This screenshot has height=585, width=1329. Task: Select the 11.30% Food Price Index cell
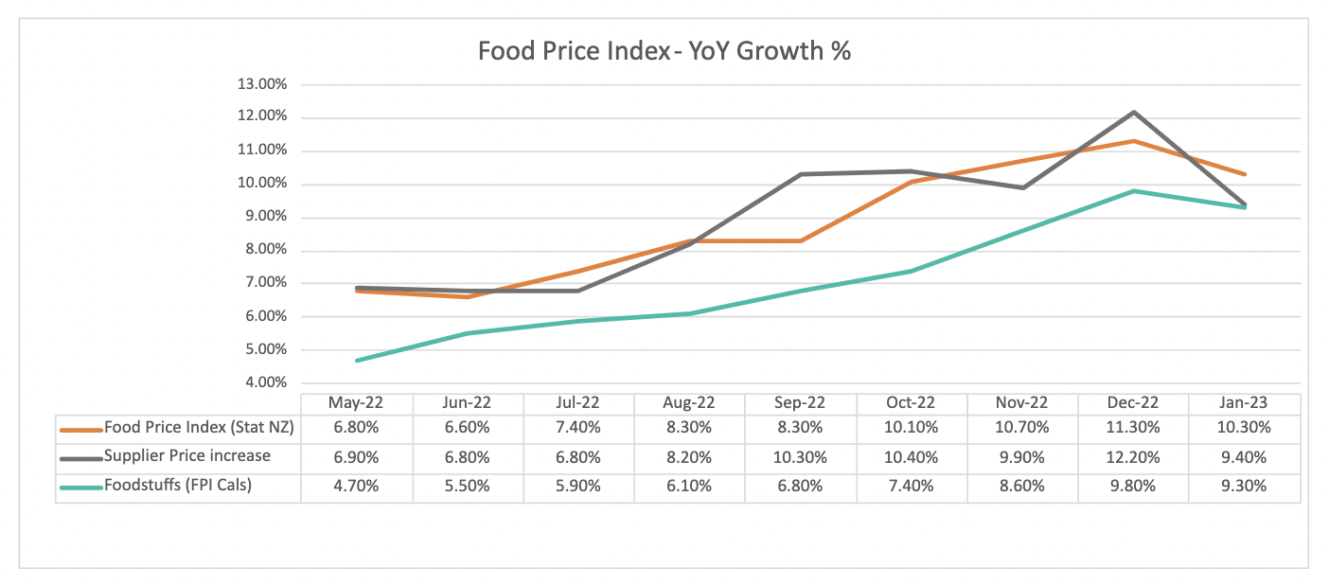(1134, 428)
